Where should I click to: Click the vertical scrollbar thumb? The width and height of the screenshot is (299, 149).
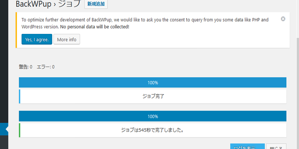[x=298, y=93]
